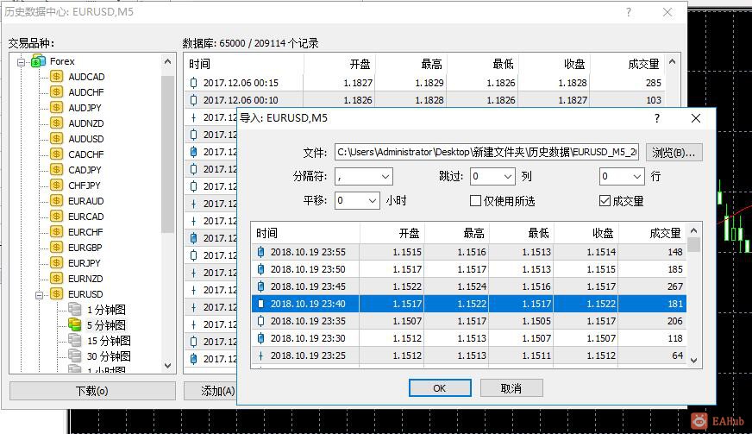Enable the 仅使用所选 checkbox
The height and width of the screenshot is (434, 752).
tap(475, 201)
